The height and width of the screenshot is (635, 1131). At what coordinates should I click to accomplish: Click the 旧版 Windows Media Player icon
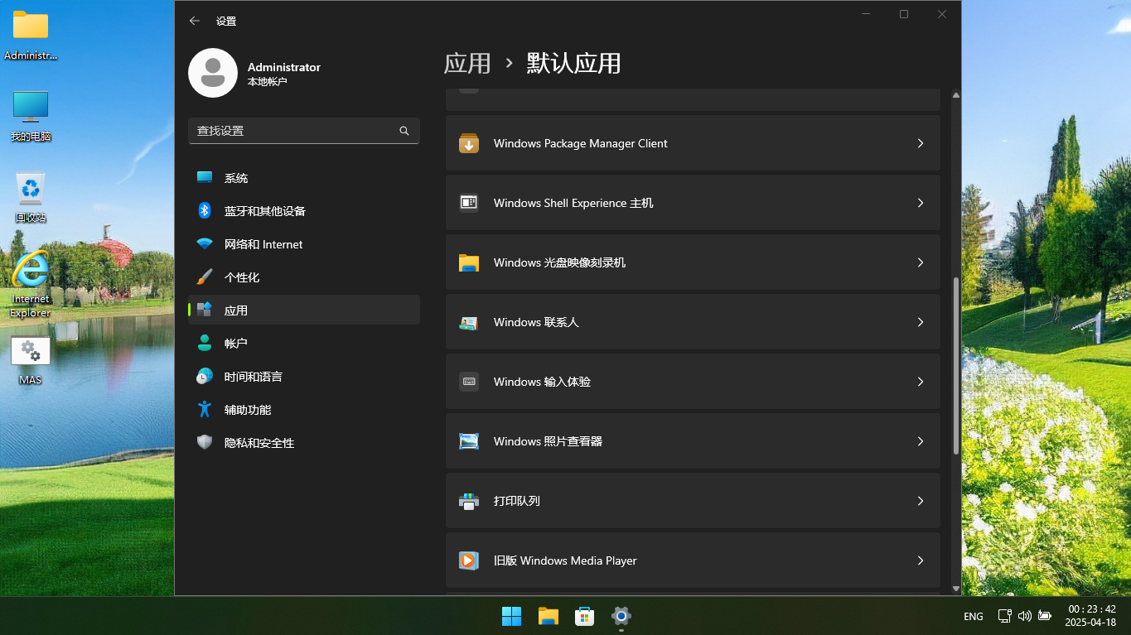[x=469, y=560]
